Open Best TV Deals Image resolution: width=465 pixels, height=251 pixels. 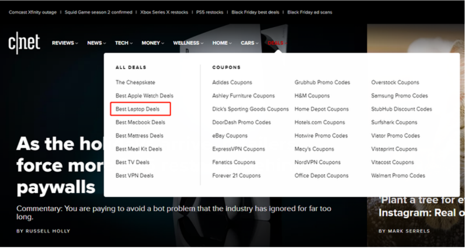[x=133, y=162]
